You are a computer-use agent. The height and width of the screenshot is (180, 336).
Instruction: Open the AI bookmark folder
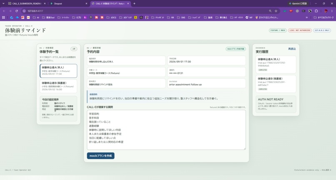[x=36, y=17]
